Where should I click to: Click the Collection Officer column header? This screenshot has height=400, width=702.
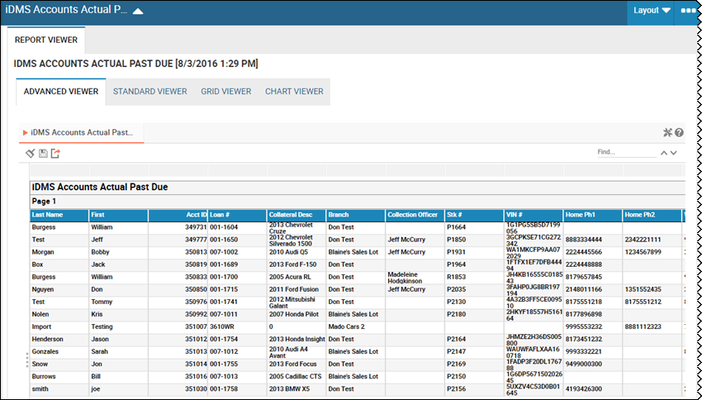(x=415, y=215)
